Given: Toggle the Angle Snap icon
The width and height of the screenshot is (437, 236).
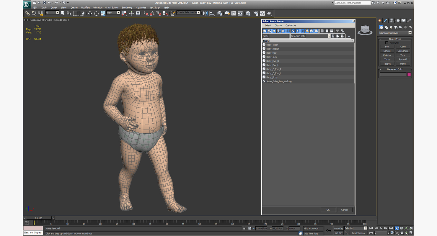Looking at the screenshot, I should point(152,13).
